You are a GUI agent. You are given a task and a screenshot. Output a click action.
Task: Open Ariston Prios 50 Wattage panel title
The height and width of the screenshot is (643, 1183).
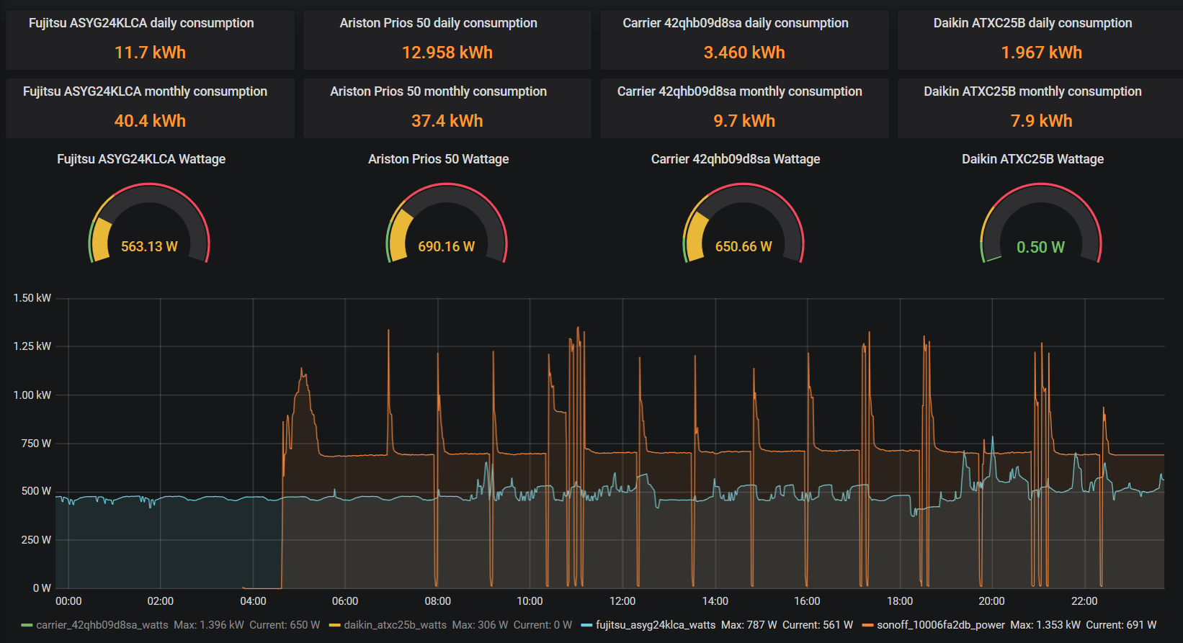(438, 159)
